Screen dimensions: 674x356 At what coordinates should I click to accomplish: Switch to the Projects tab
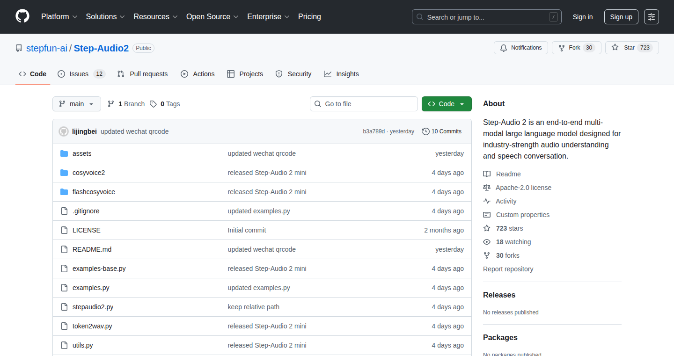[245, 74]
